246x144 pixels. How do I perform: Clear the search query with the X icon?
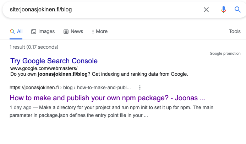coord(206,10)
